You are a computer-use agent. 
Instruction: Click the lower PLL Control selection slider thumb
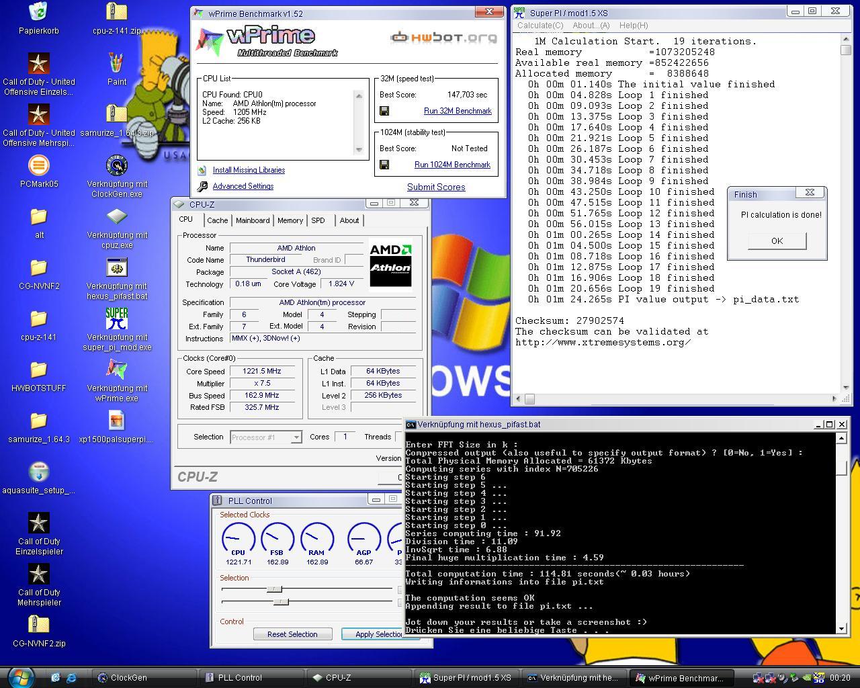point(281,601)
